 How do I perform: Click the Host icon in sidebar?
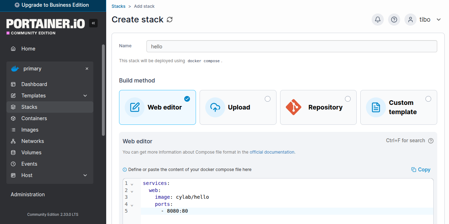13,175
